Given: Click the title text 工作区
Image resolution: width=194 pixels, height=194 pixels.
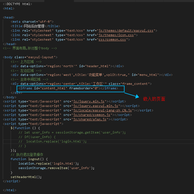Looking at the screenshot, I should [98, 84].
